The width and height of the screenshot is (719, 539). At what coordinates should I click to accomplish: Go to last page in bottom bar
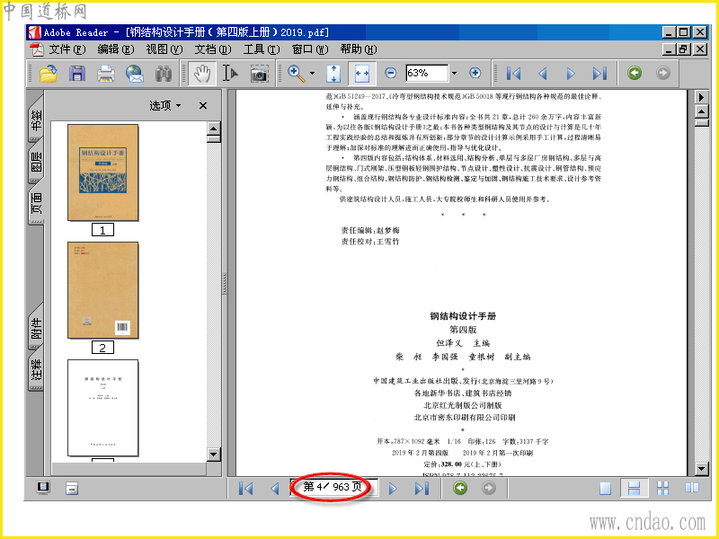click(422, 489)
